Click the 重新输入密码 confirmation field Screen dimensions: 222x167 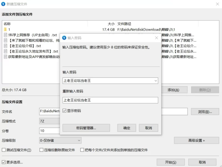[110, 100]
